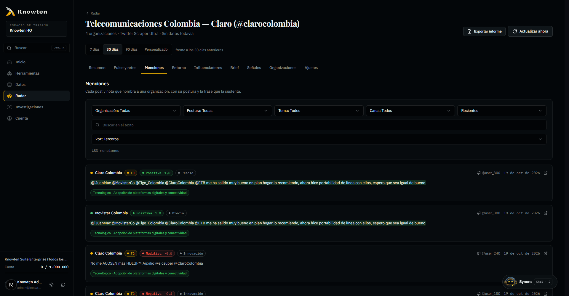The image size is (569, 296).
Task: Toggle the theme sun icon
Action: point(51,285)
